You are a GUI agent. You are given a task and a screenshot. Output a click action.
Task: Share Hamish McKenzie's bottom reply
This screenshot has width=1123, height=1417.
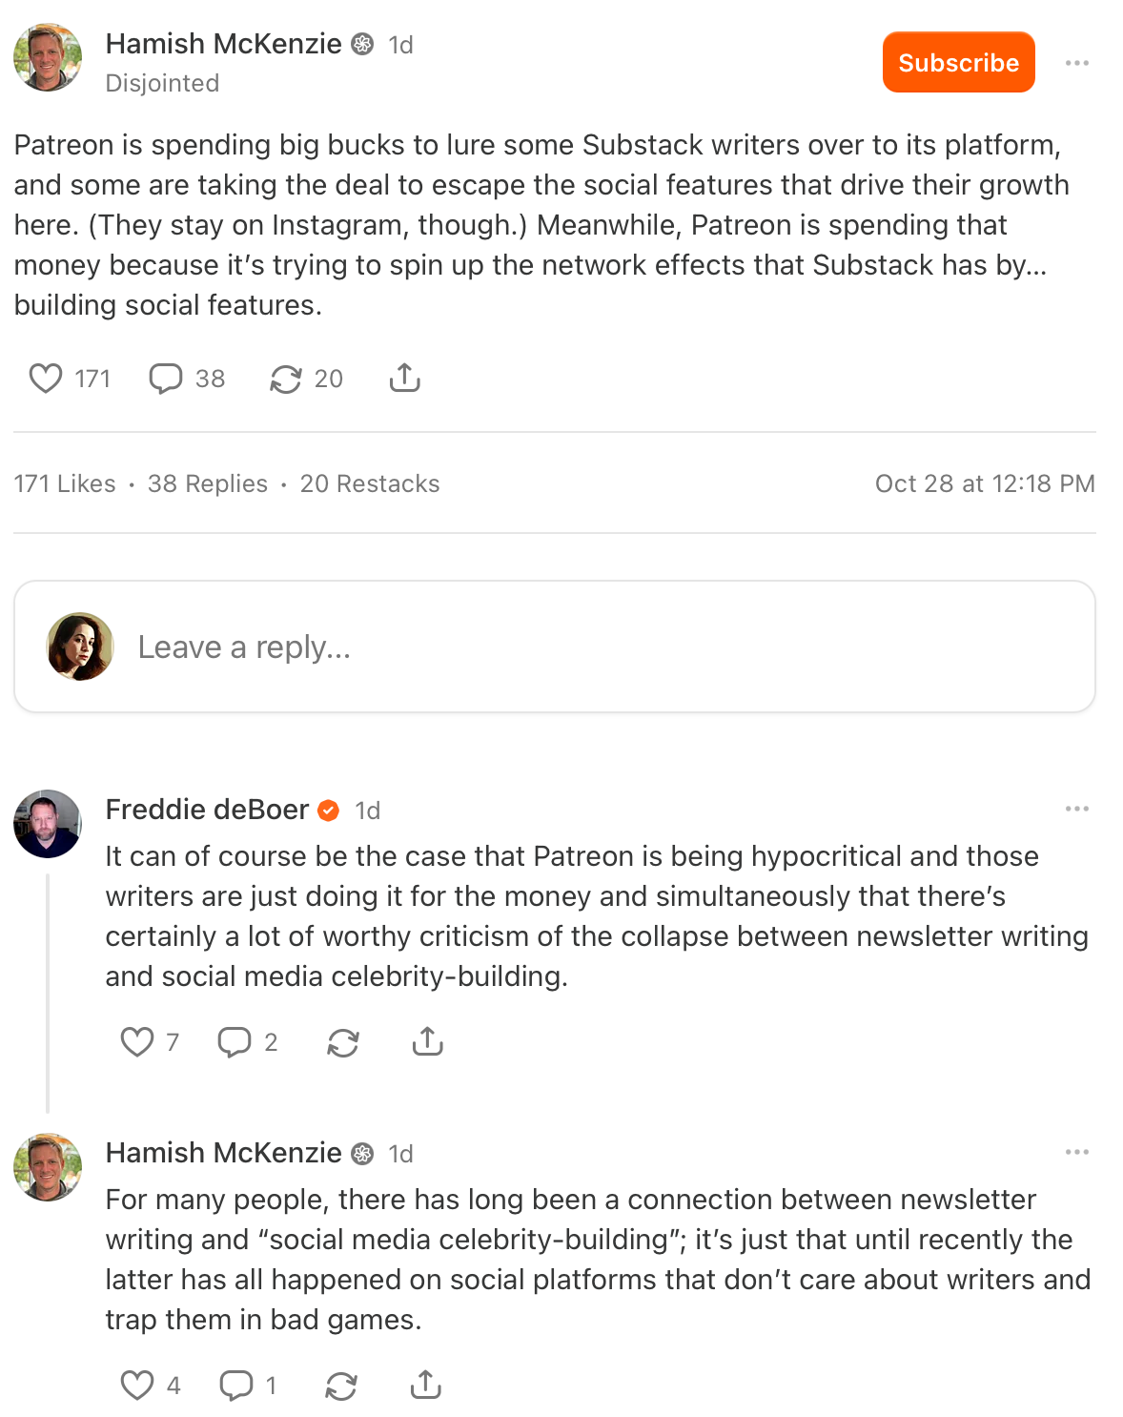tap(426, 1386)
